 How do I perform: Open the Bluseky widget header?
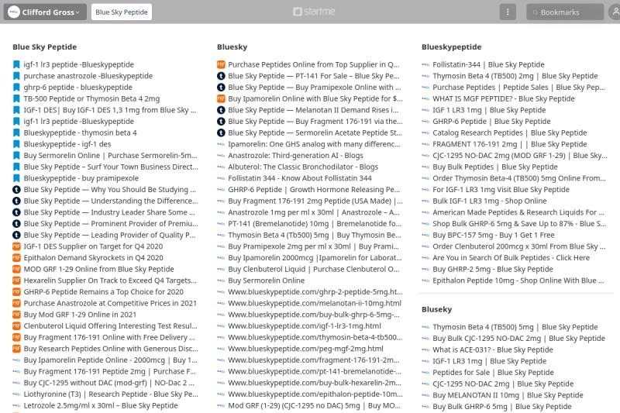click(x=436, y=309)
